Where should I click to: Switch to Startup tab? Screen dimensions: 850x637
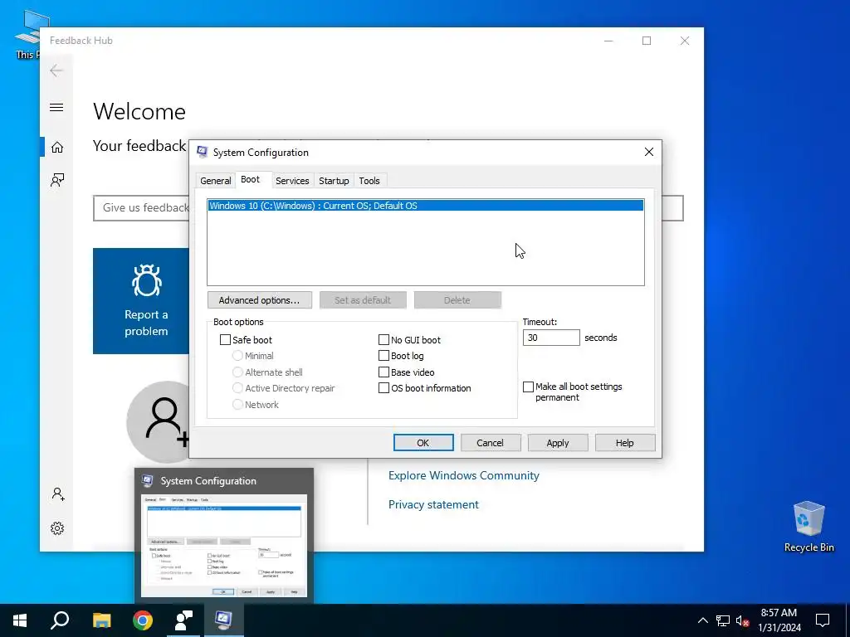click(x=334, y=181)
